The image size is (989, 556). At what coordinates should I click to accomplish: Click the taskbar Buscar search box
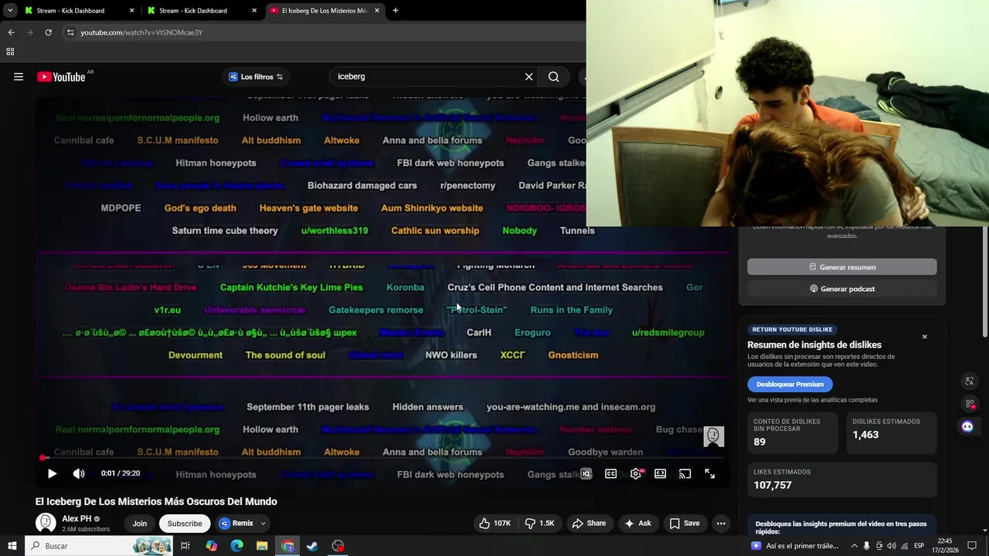[x=99, y=546]
